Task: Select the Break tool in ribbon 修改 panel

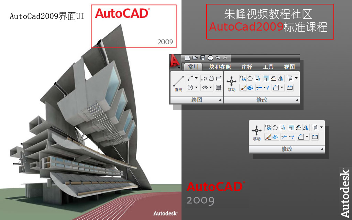Action: tap(290, 88)
